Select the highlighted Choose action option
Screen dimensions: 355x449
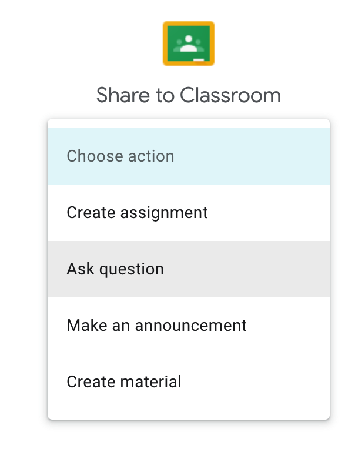(x=189, y=156)
